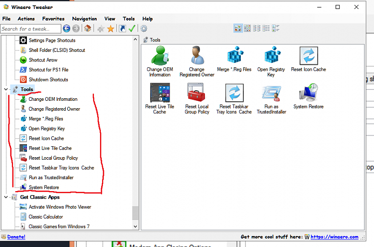The width and height of the screenshot is (374, 247).
Task: Open the Navigation menu
Action: pyautogui.click(x=84, y=18)
